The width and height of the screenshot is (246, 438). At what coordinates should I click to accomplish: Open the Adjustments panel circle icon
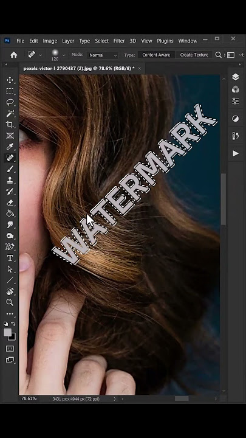pos(236,119)
